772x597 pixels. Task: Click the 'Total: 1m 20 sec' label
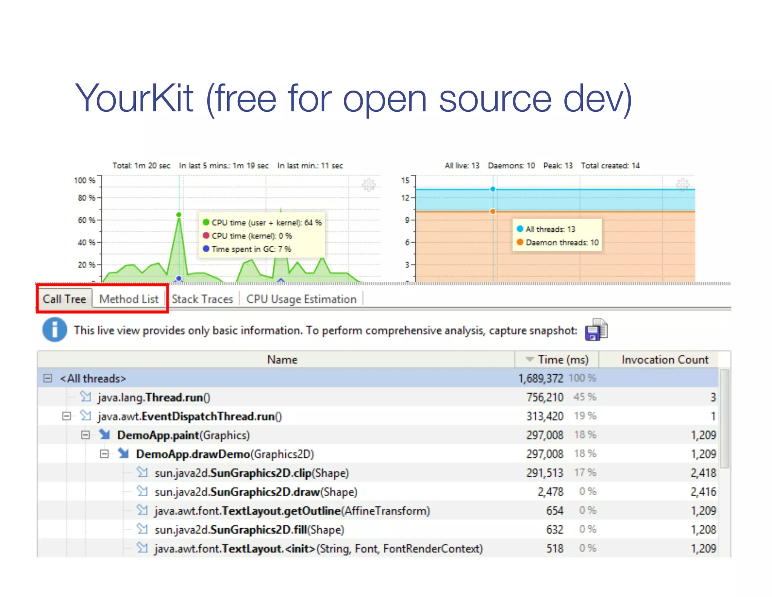point(141,166)
